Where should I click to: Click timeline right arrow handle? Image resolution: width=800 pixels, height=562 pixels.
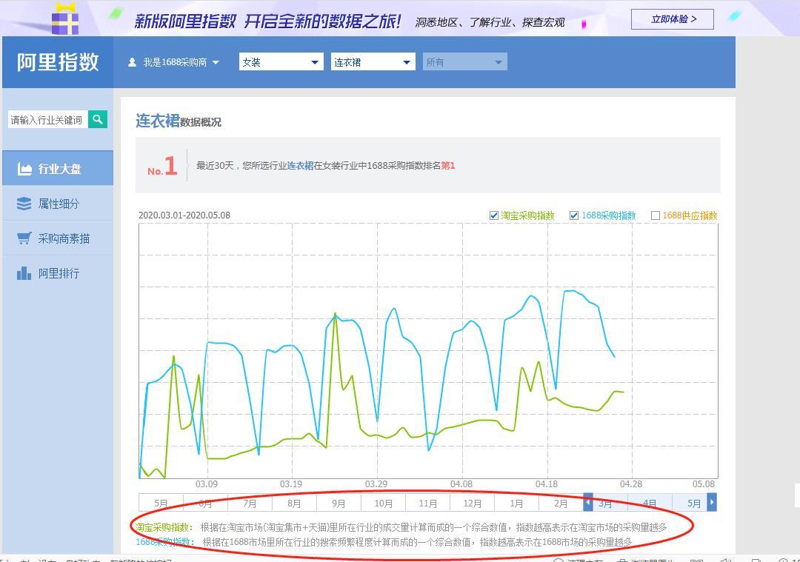pyautogui.click(x=712, y=502)
